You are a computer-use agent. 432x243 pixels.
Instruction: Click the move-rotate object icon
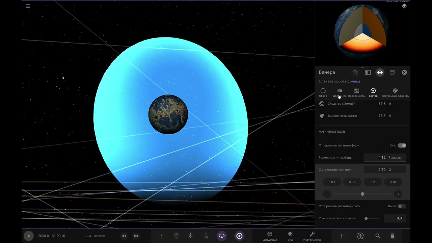click(360, 236)
